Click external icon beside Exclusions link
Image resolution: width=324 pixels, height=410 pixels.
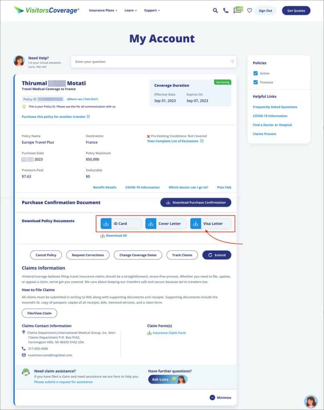pyautogui.click(x=202, y=141)
